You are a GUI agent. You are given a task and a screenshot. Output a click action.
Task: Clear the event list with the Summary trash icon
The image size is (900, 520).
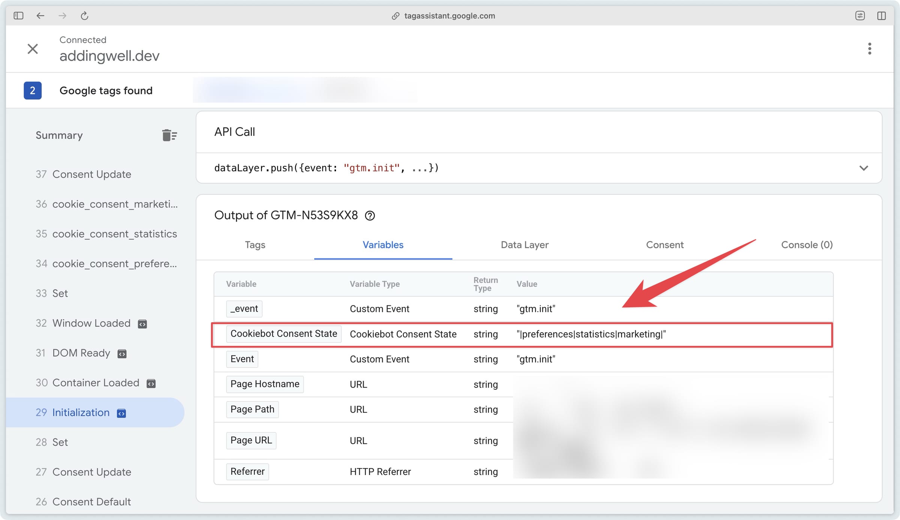169,135
